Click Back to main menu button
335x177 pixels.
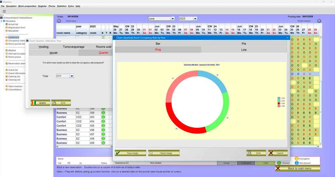pyautogui.click(x=297, y=168)
